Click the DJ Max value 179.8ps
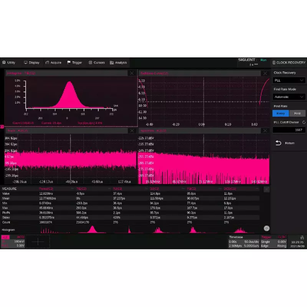307x307 pixels. coord(155,208)
